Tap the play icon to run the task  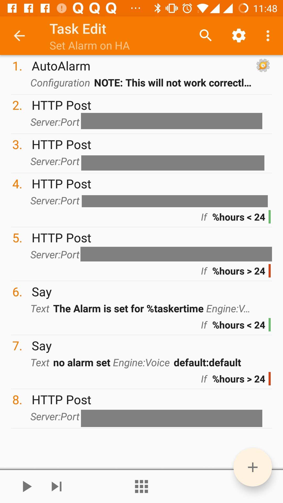click(x=28, y=486)
